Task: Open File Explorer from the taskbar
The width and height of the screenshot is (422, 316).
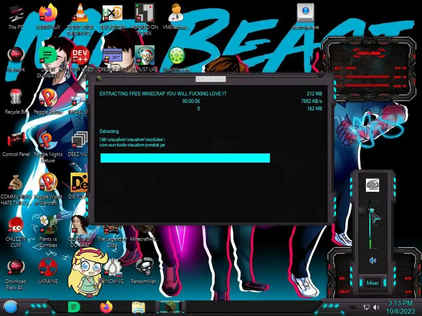Action: pyautogui.click(x=138, y=307)
